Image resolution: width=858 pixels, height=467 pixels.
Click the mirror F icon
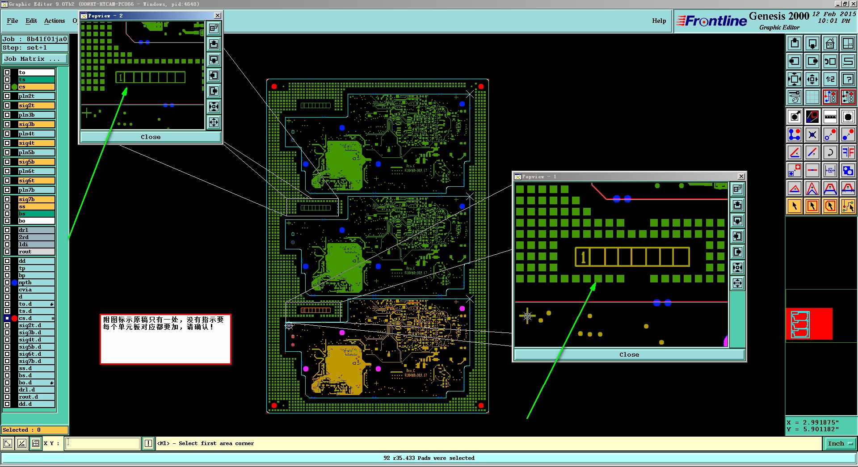click(x=848, y=152)
